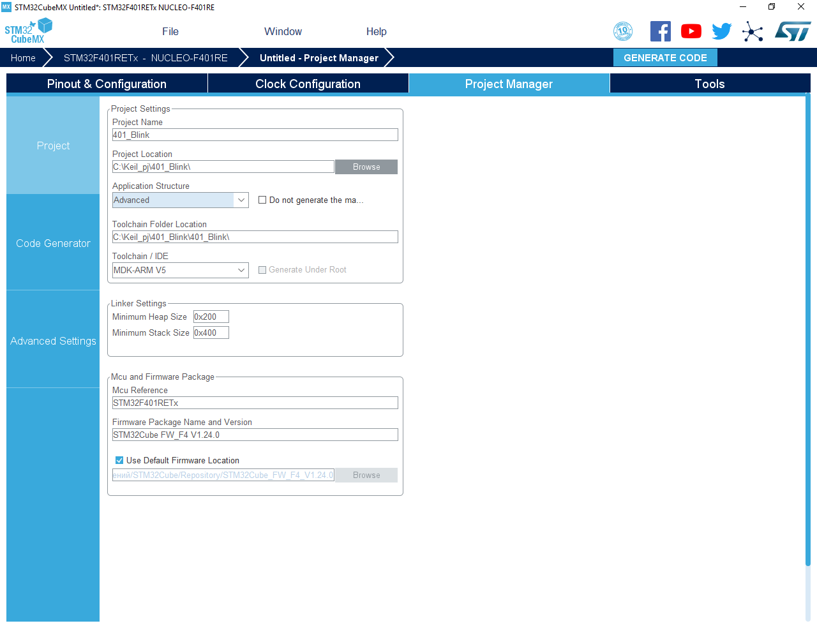Select the Project side tab

[x=53, y=146]
